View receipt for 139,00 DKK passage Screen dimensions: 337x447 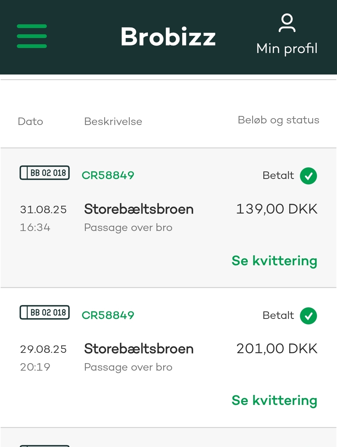tap(274, 261)
